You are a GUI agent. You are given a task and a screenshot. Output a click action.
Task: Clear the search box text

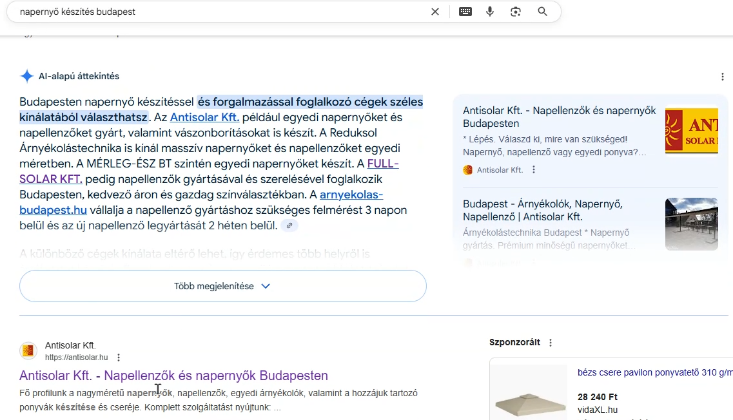click(x=435, y=12)
